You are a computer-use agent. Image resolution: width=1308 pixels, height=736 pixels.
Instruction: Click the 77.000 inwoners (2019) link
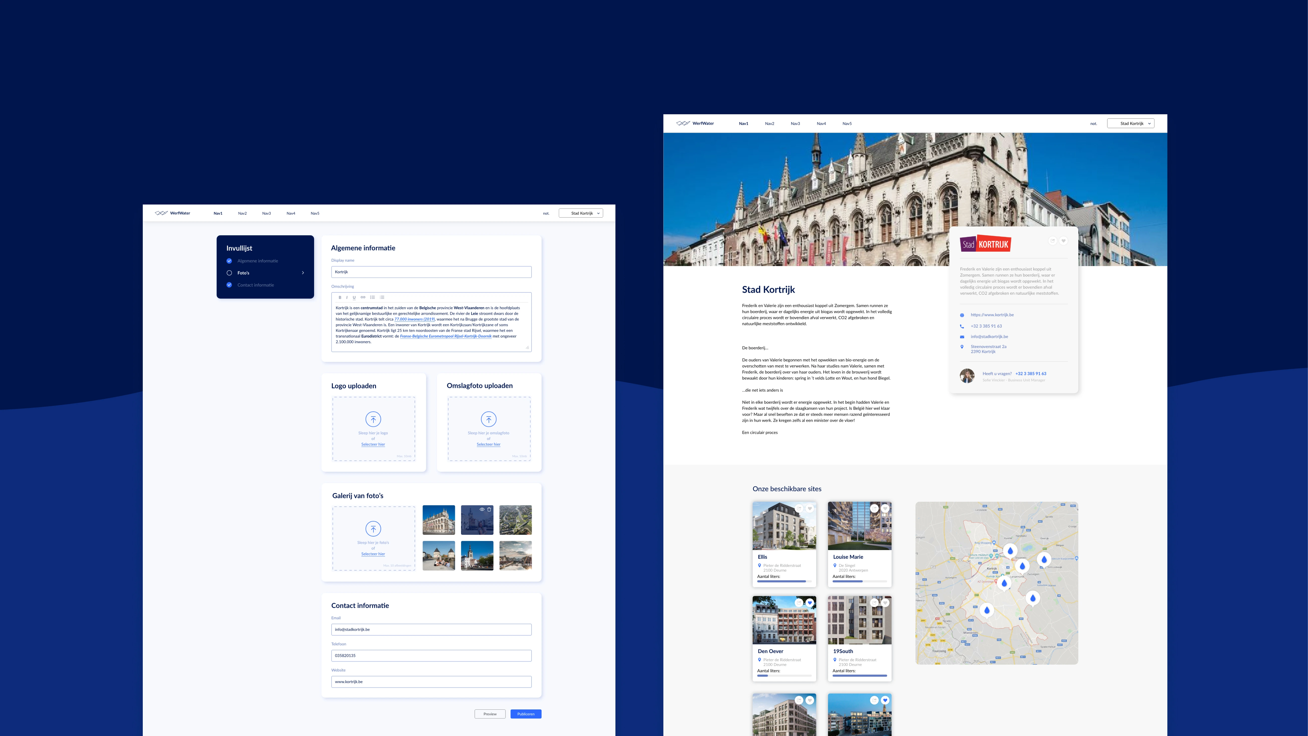(414, 320)
